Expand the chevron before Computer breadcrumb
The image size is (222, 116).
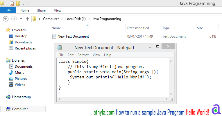(x=40, y=19)
